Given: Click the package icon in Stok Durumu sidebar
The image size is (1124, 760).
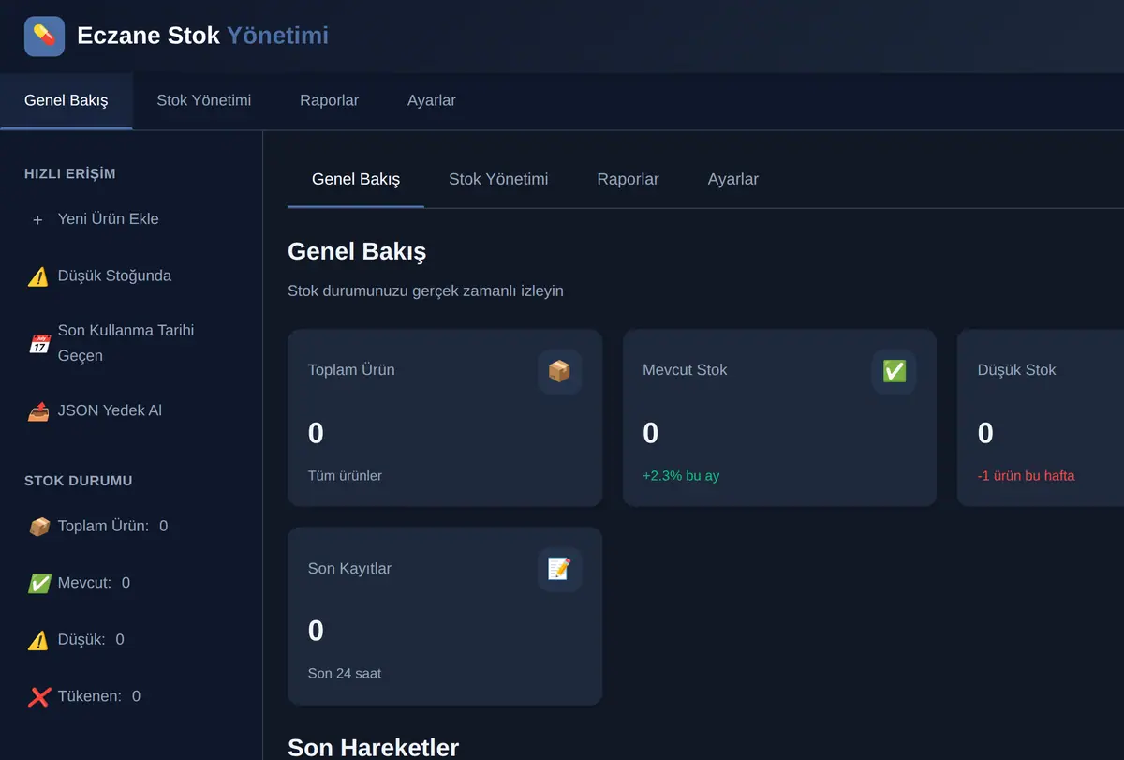Looking at the screenshot, I should click(x=38, y=527).
